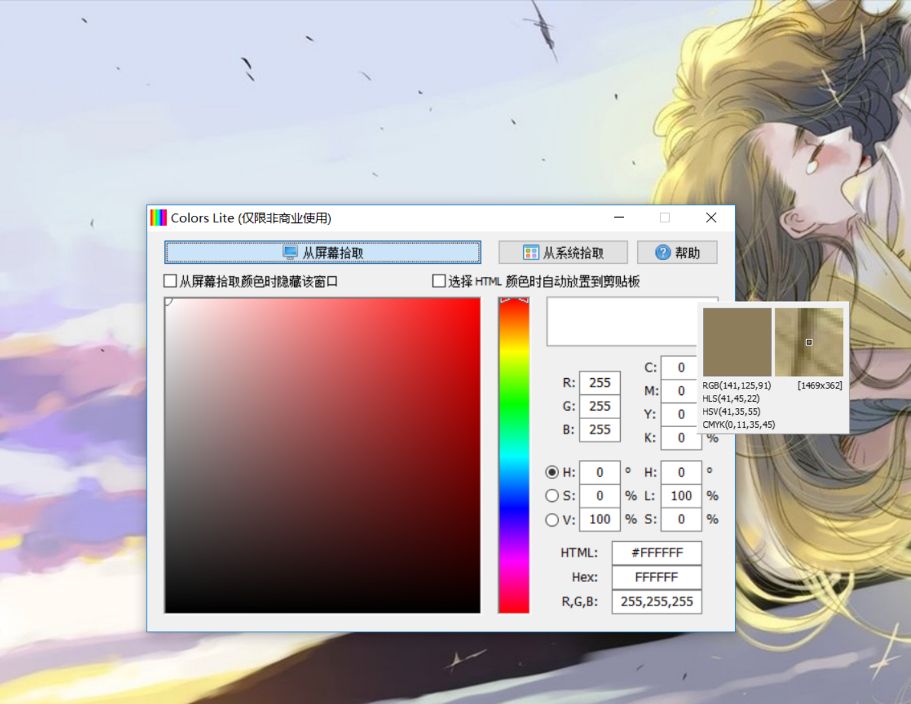Focus the HSV saturation field beside radio S
911x704 pixels.
pyautogui.click(x=599, y=496)
